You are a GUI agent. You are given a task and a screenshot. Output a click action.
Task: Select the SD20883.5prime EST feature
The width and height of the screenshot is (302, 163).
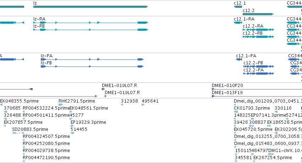pyautogui.click(x=18, y=133)
